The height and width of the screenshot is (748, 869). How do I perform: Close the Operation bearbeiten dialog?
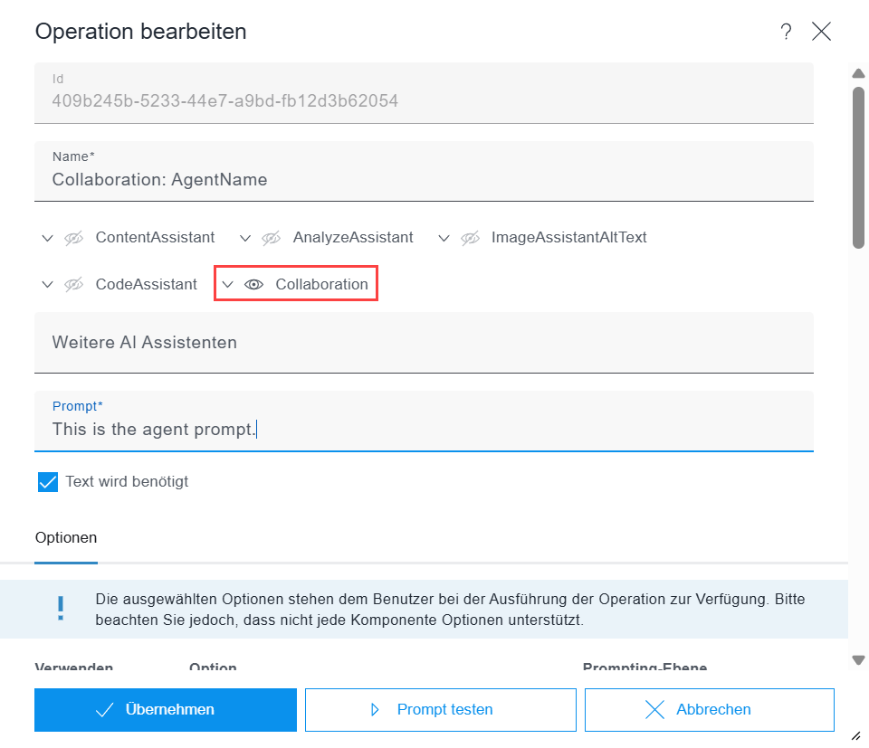821,32
